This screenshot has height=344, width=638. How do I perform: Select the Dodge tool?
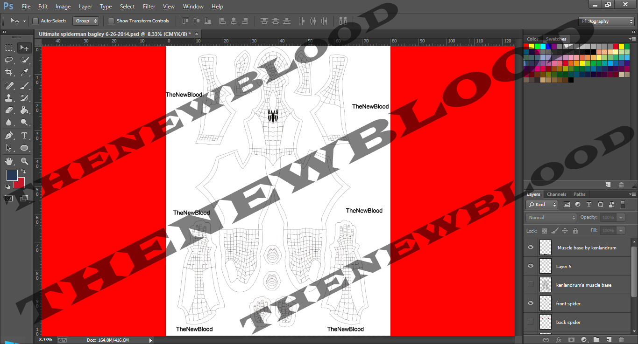tap(24, 123)
